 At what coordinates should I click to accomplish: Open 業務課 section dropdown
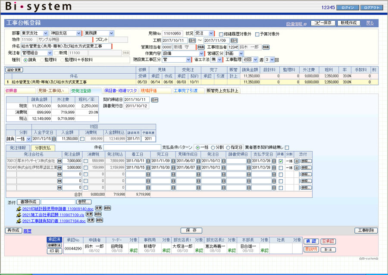click(99, 33)
